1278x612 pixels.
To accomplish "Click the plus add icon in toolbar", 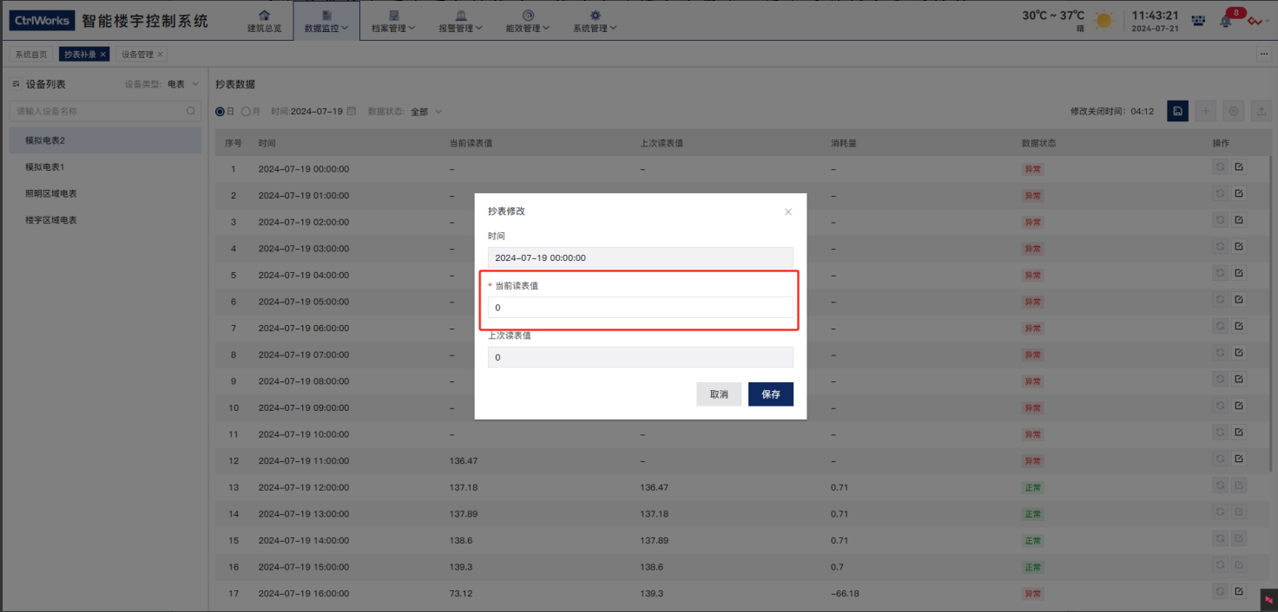I will coord(1206,111).
